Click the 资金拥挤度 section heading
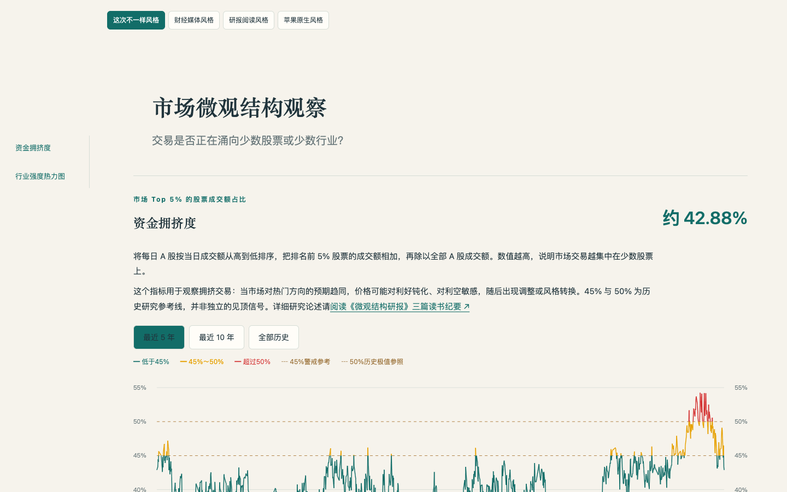Screen dimensions: 787x492 point(165,223)
